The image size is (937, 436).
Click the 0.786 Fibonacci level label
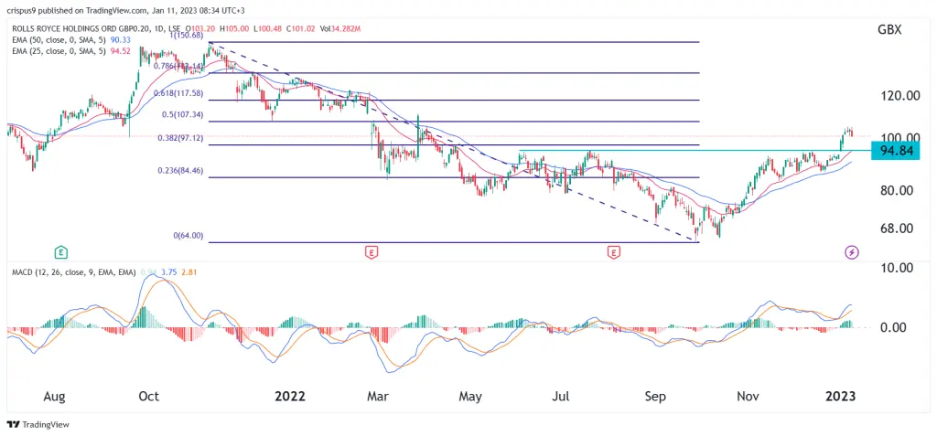coord(178,67)
